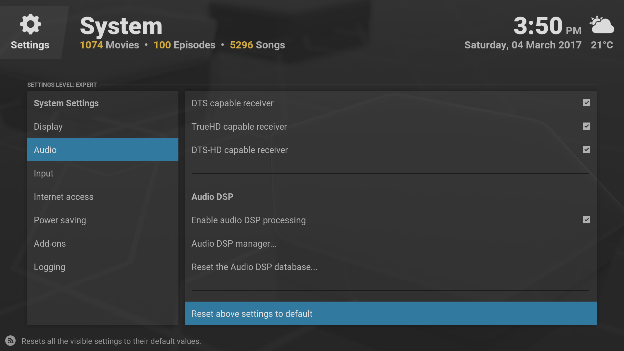Screen dimensions: 624x351
Task: Open the Display settings category
Action: (x=48, y=126)
